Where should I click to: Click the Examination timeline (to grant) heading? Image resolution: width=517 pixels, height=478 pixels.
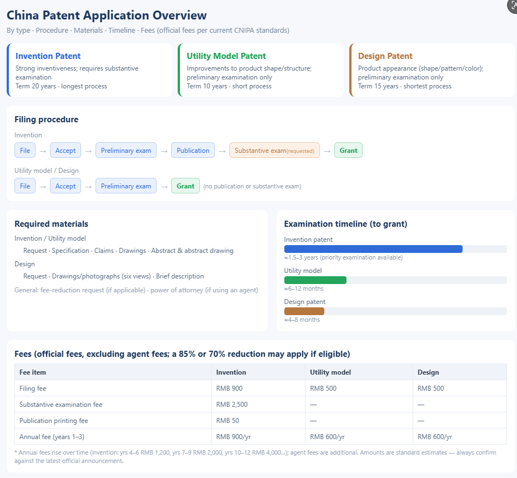(345, 224)
